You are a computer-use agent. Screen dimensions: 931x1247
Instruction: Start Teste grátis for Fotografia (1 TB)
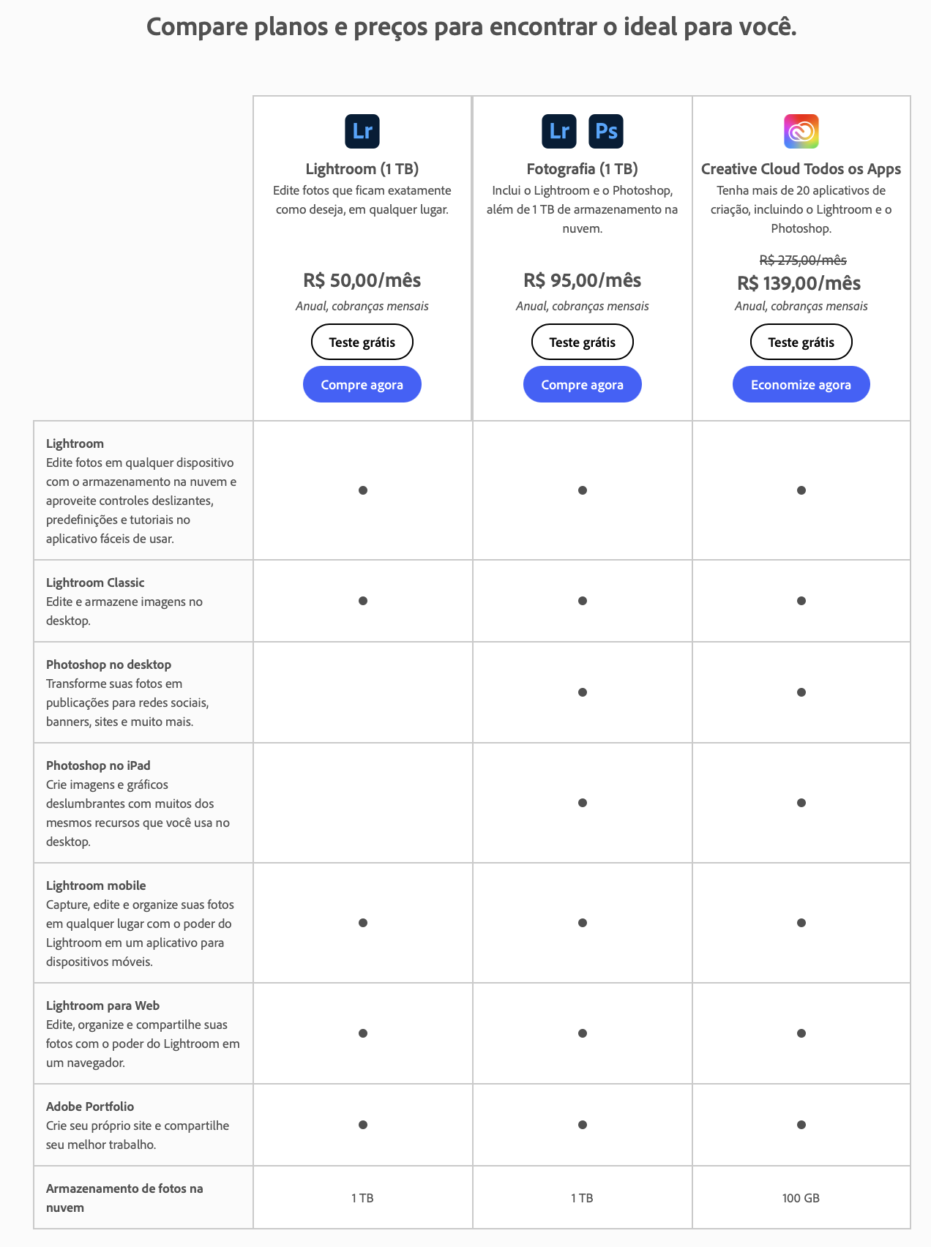(x=583, y=342)
